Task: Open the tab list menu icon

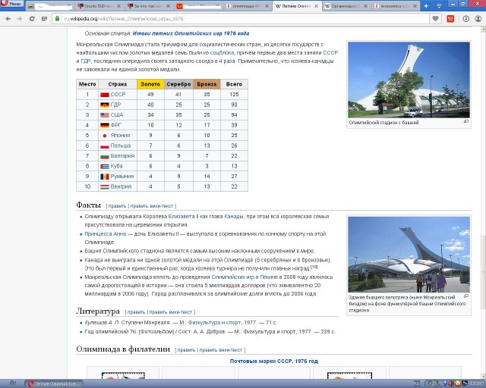Action: point(439,6)
